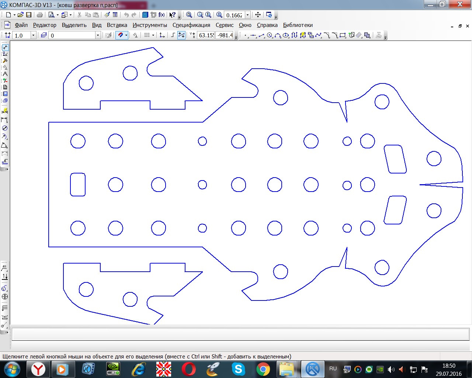Copy properties with the brush icon
Viewport: 472px width, 378px height.
107,15
